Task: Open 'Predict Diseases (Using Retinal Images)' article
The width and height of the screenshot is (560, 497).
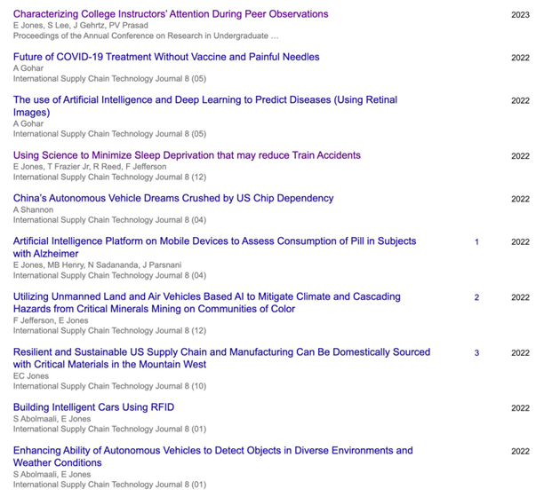Action: tap(205, 106)
